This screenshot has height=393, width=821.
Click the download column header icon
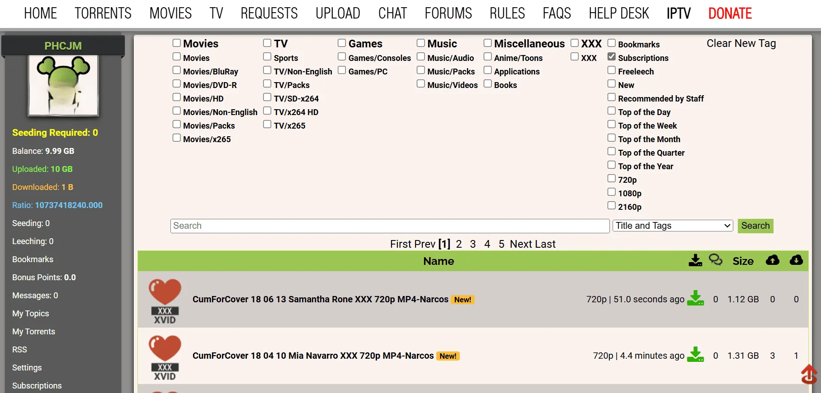(x=695, y=260)
